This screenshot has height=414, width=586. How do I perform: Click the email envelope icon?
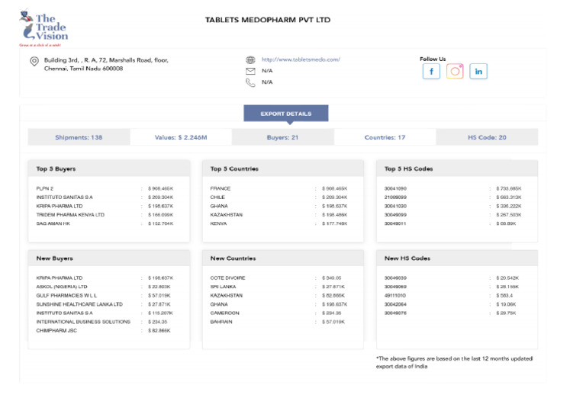tap(250, 71)
